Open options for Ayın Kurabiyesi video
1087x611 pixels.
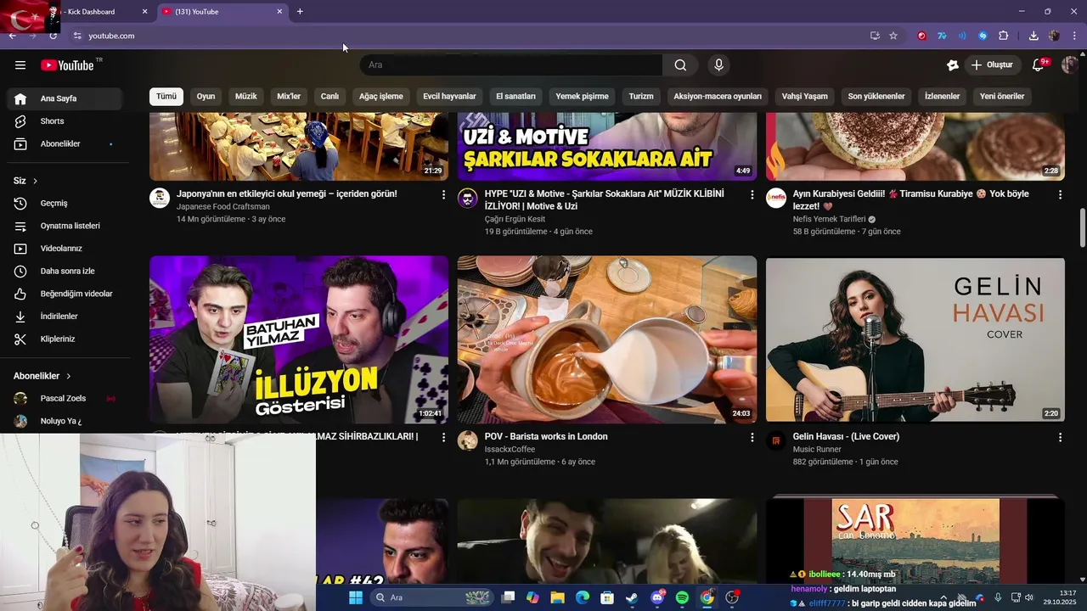[1060, 194]
